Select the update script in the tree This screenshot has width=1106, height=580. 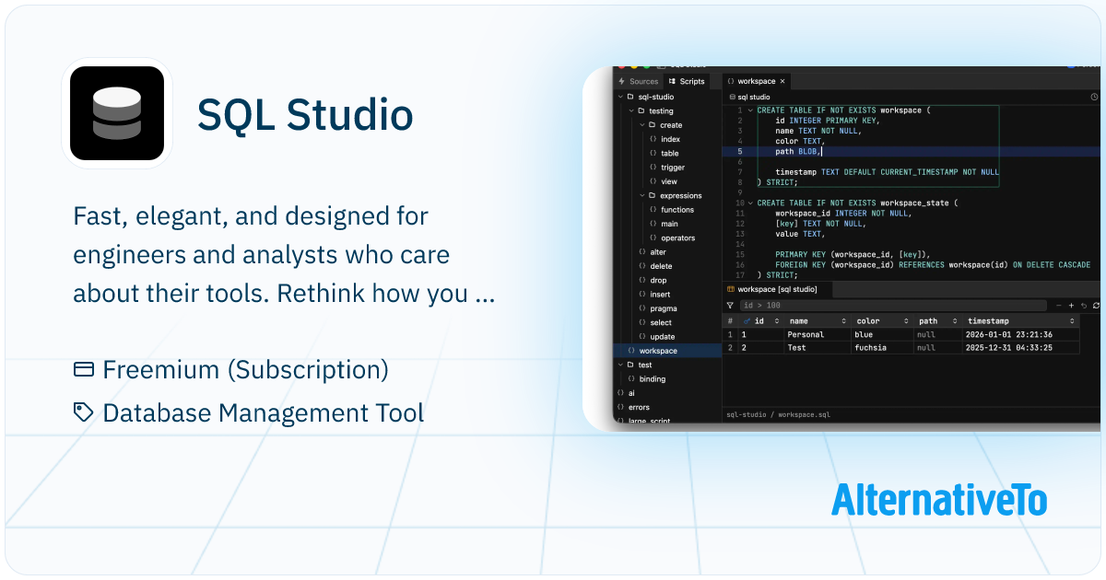tap(661, 336)
